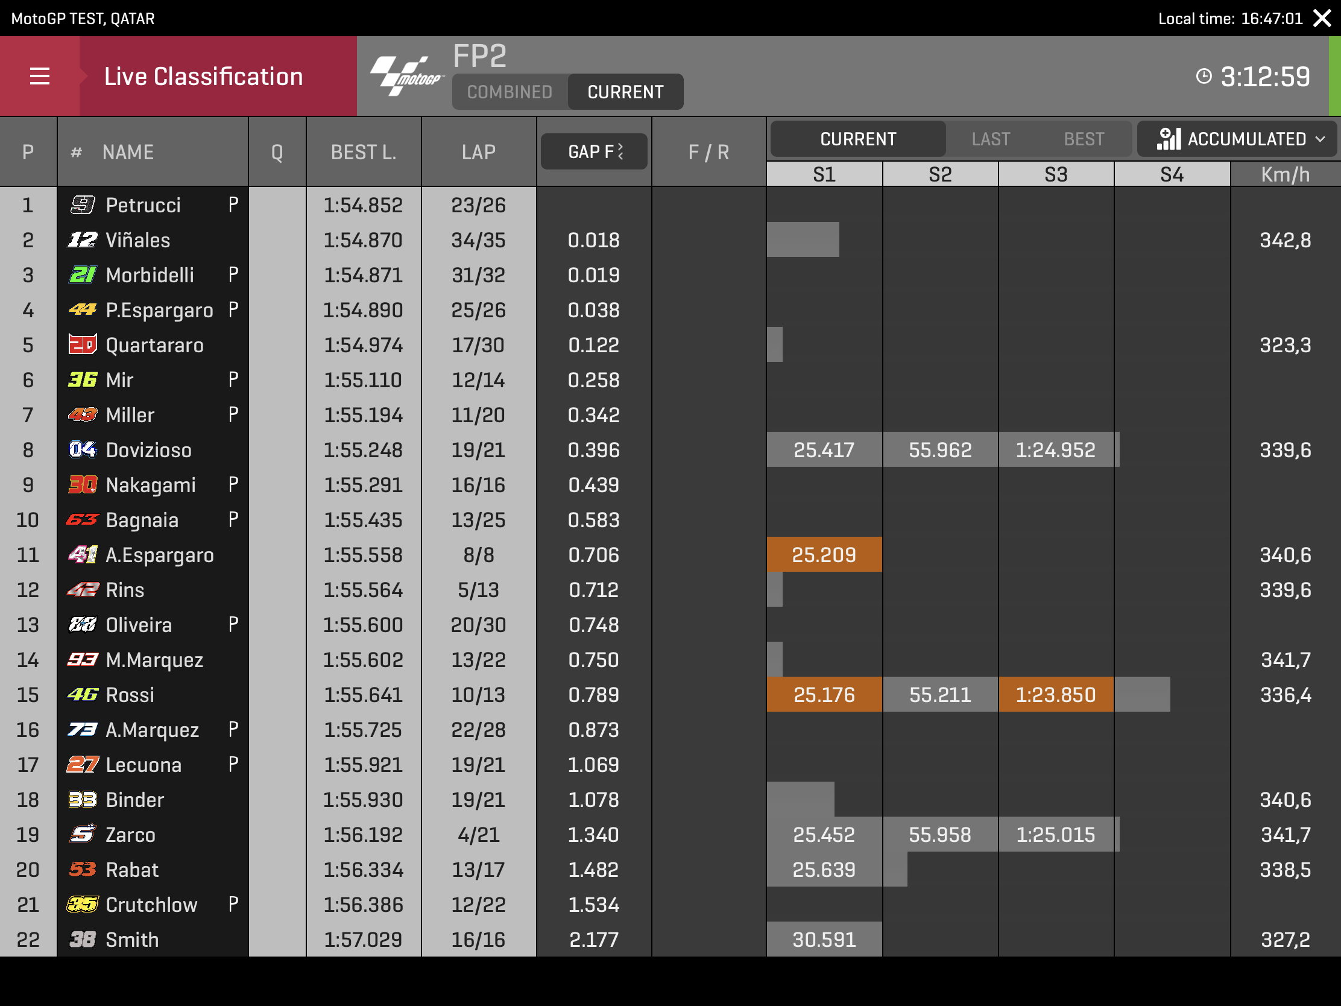The image size is (1341, 1006).
Task: Close the live timing window
Action: click(x=1322, y=18)
